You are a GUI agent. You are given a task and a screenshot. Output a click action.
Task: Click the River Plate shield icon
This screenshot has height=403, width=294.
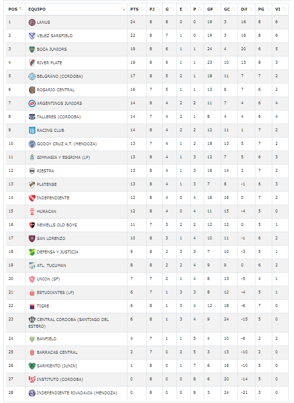pyautogui.click(x=32, y=63)
